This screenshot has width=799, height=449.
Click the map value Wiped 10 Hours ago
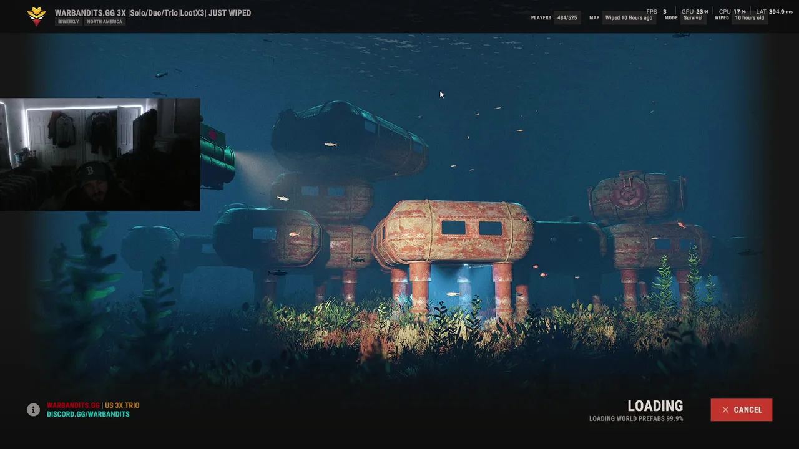point(629,18)
